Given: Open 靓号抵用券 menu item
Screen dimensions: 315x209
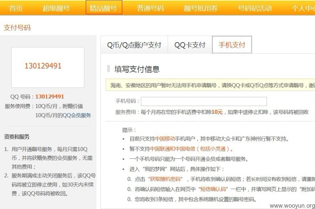Looking at the screenshot, I should coord(201,8).
